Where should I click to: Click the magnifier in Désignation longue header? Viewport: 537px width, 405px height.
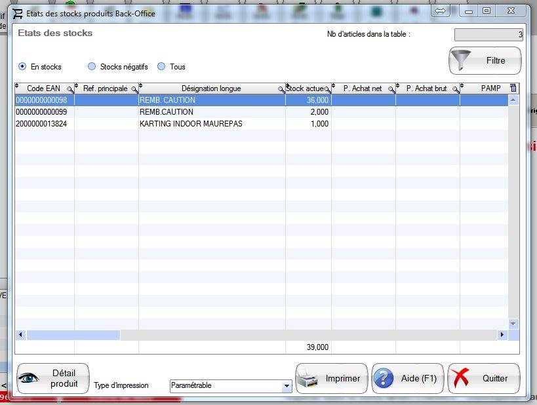click(x=281, y=89)
